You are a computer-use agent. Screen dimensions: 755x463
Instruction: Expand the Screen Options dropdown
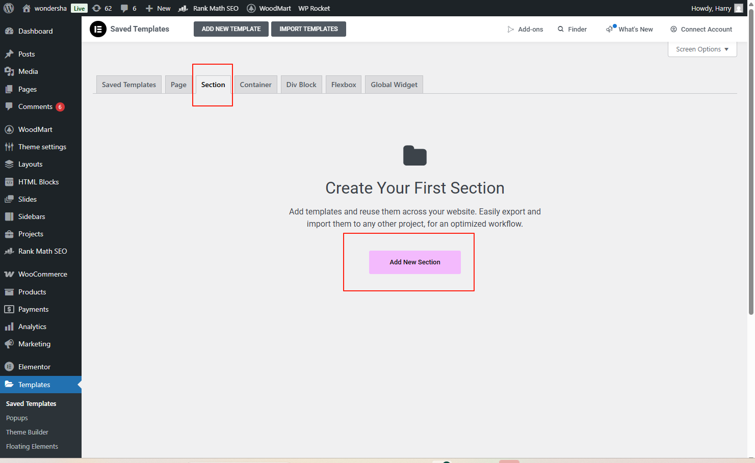pos(702,49)
